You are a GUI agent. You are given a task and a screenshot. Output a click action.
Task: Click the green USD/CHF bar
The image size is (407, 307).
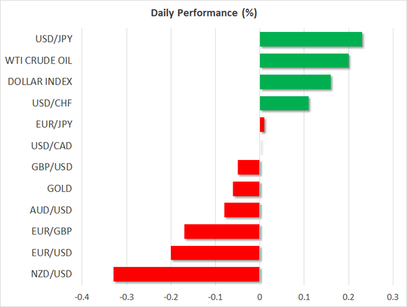pos(284,103)
